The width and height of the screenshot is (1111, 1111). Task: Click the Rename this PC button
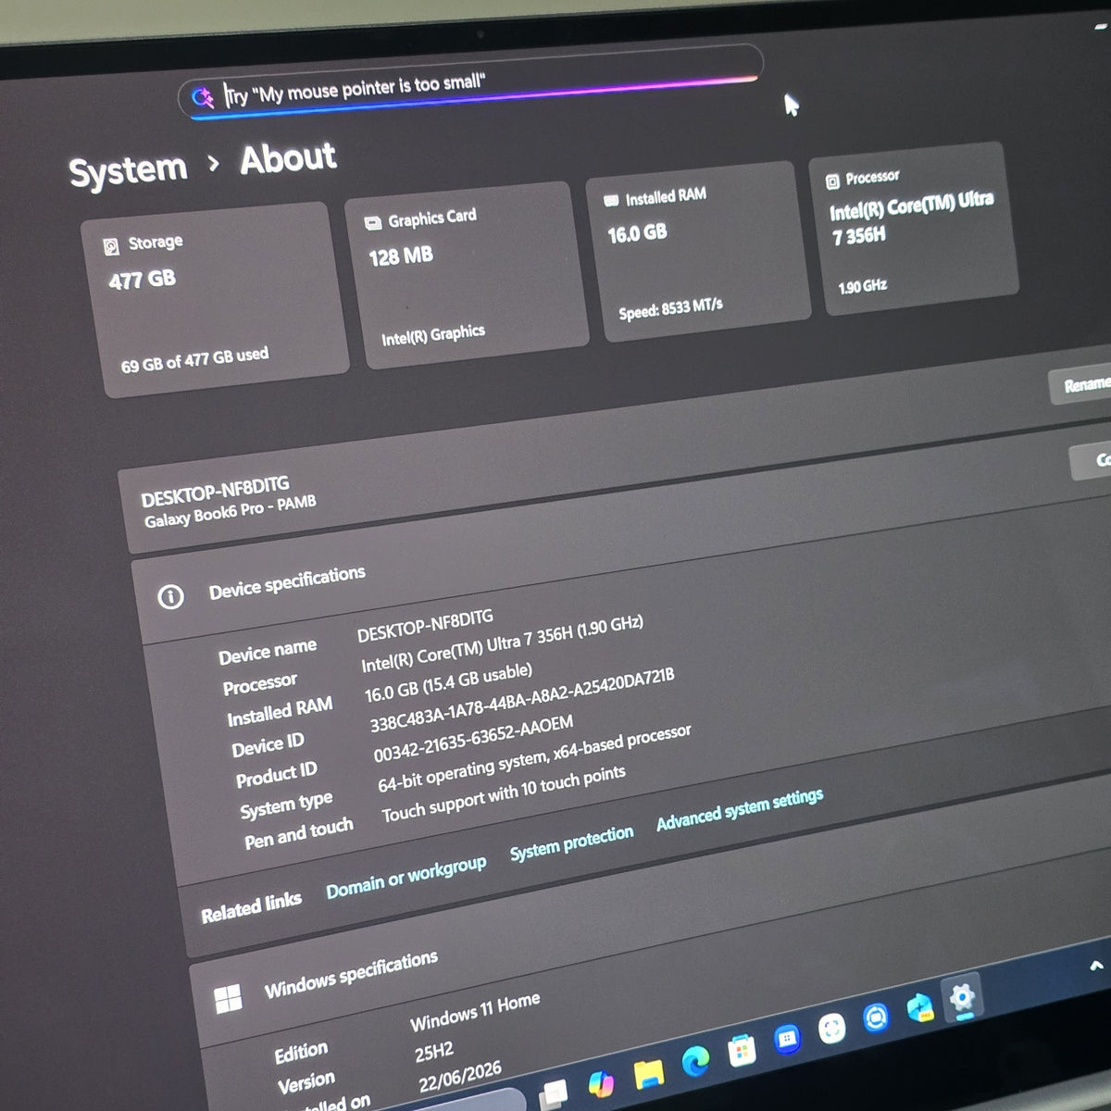pos(1080,385)
